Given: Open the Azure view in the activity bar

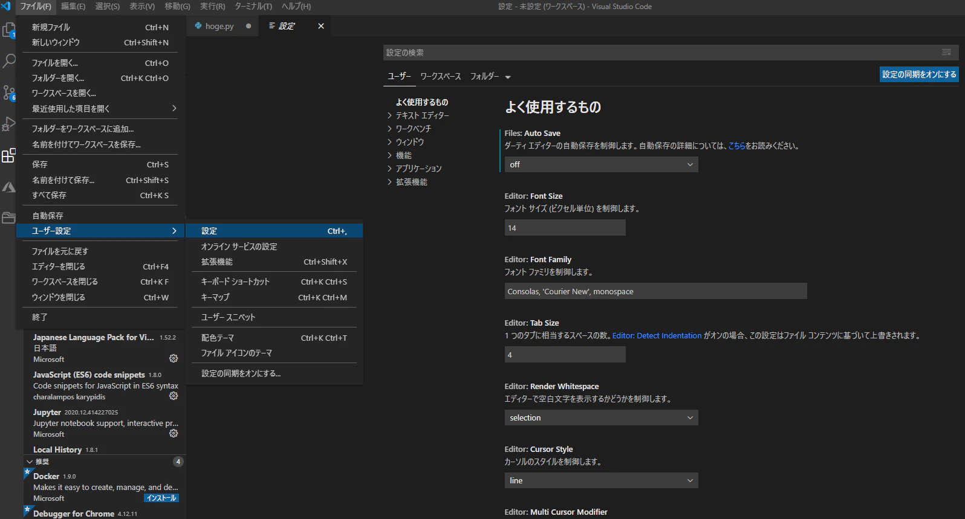Looking at the screenshot, I should tap(8, 187).
